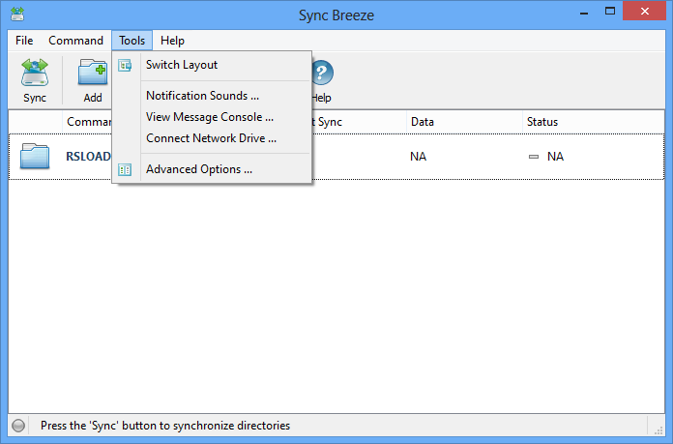Click the Advanced Options menu icon
Screen dimensions: 673x444
125,169
